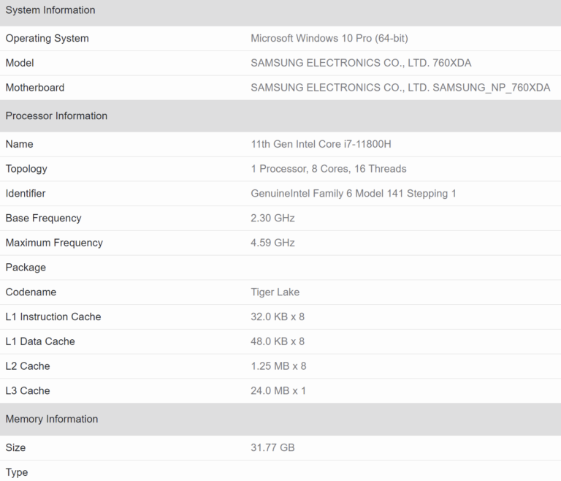The image size is (561, 481).
Task: Click the 24.0 MB x 1 L3 value
Action: tap(278, 390)
